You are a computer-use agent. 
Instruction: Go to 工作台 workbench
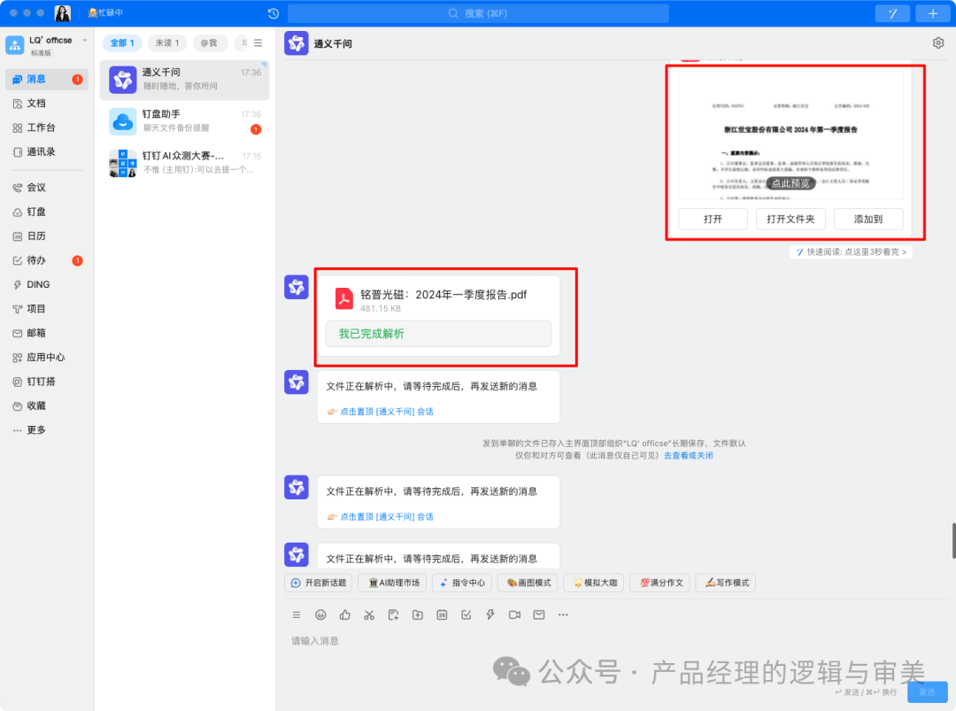pos(34,128)
